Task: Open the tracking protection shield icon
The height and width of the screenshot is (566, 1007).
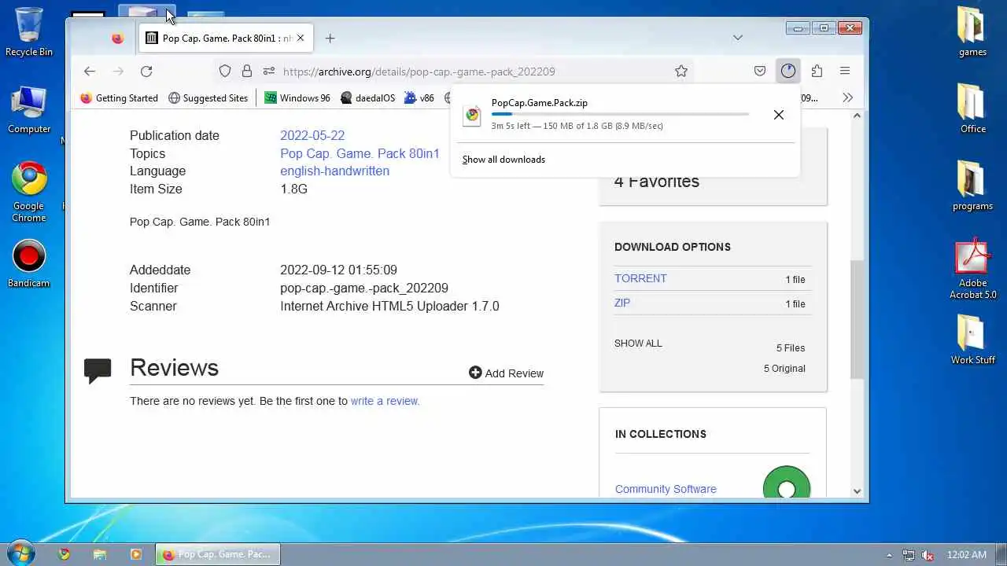Action: [x=225, y=72]
